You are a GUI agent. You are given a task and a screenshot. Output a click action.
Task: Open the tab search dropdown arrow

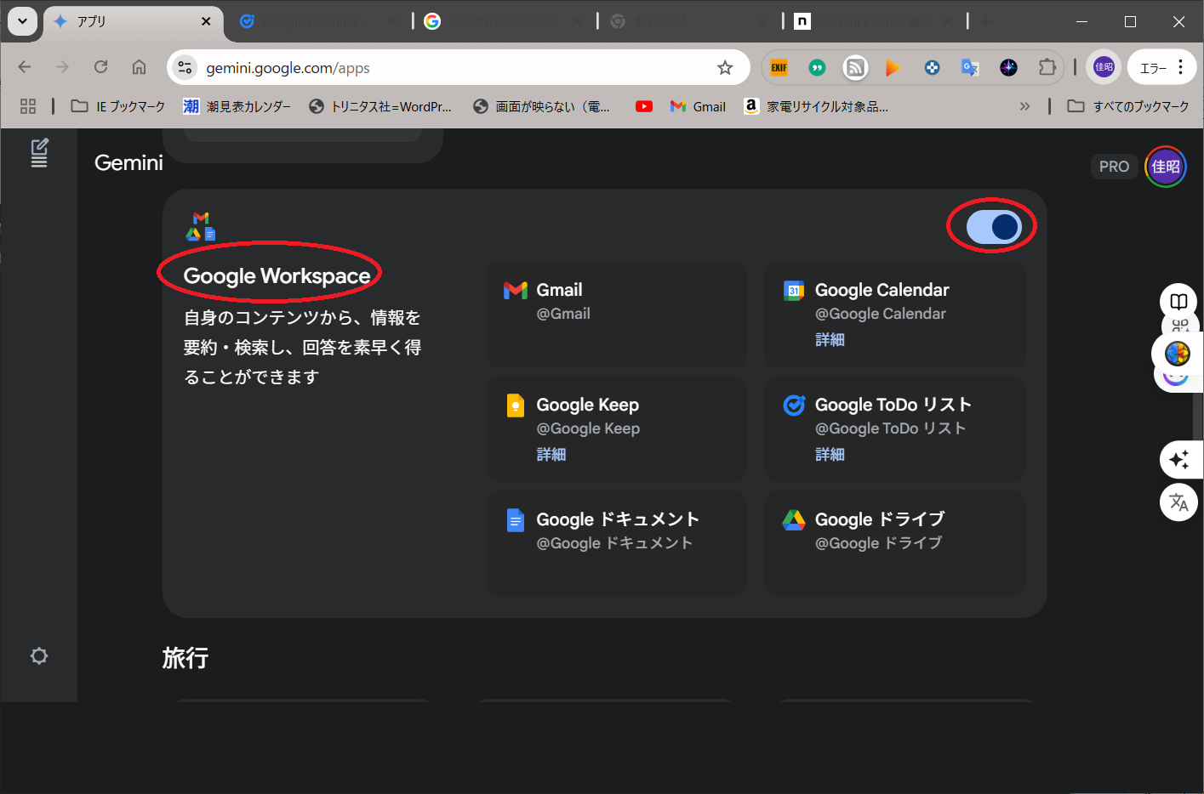23,21
